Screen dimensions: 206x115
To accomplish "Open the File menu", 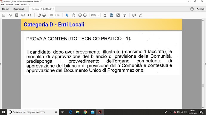I will click(x=2, y=4).
